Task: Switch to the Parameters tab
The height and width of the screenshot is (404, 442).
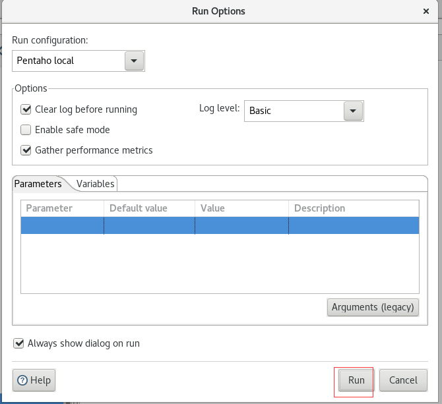Action: [x=38, y=184]
